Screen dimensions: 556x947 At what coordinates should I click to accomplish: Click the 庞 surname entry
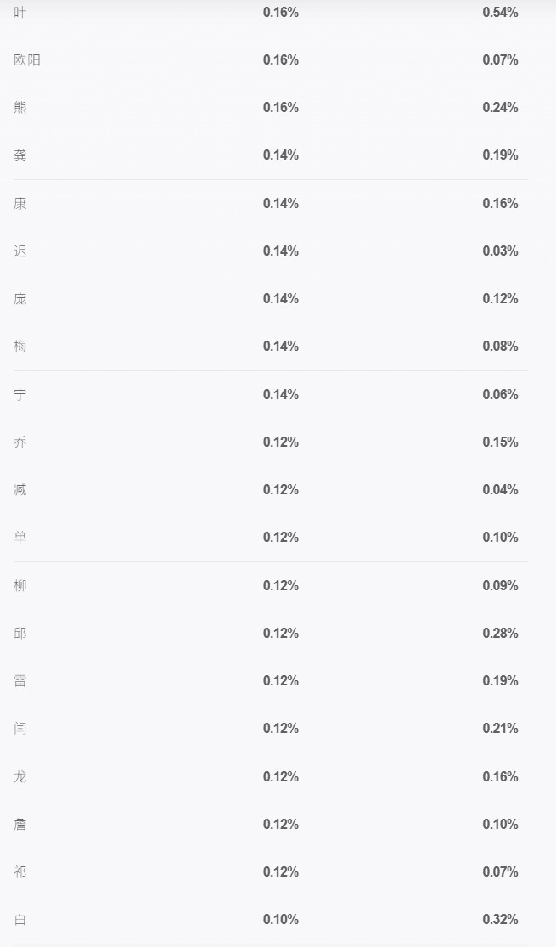click(x=20, y=299)
